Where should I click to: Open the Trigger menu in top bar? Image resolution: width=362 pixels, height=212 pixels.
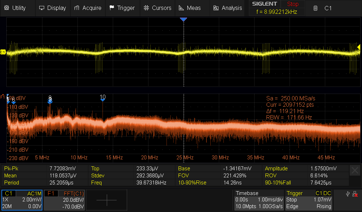(x=122, y=8)
